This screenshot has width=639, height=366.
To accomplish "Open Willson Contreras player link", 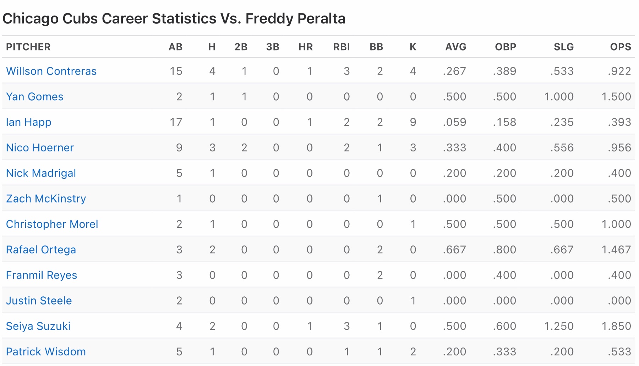I will point(51,71).
